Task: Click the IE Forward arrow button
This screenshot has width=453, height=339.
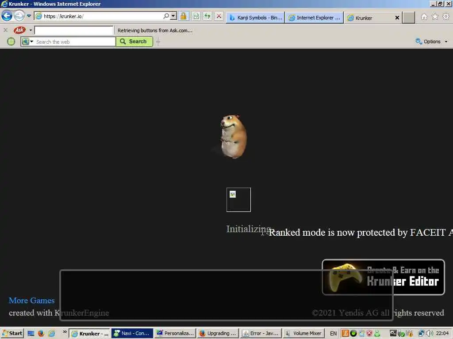Action: 19,16
